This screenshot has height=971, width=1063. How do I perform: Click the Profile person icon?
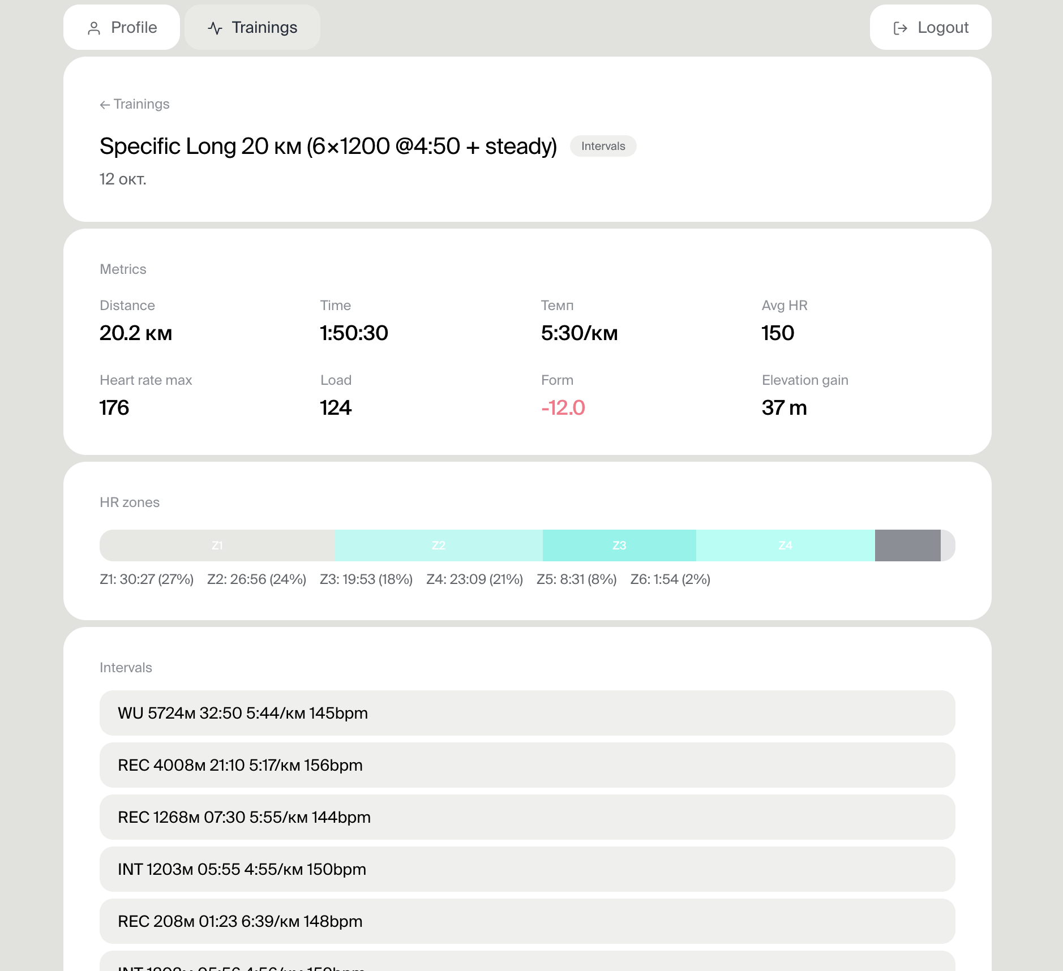tap(94, 28)
